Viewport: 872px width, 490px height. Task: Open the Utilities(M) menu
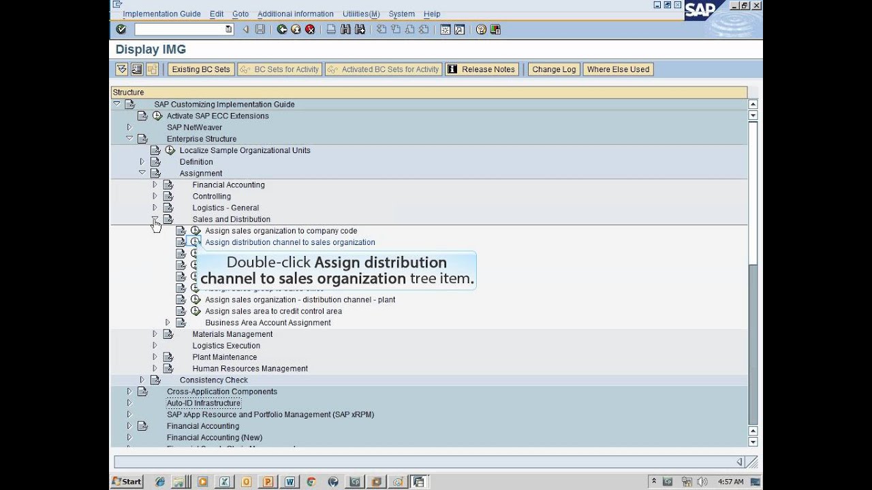point(361,14)
